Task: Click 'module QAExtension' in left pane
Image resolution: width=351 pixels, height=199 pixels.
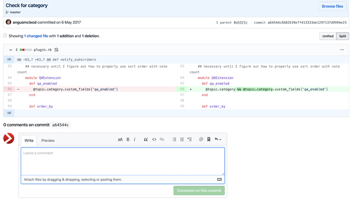Action: tap(43, 78)
